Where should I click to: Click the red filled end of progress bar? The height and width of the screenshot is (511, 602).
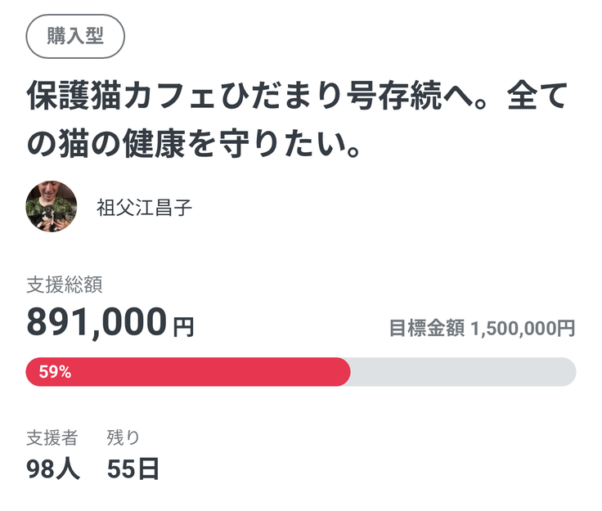[339, 372]
